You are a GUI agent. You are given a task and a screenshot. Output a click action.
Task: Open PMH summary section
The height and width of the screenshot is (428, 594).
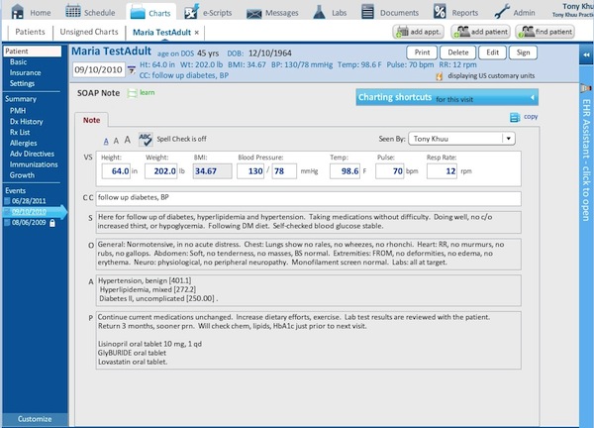pos(18,111)
